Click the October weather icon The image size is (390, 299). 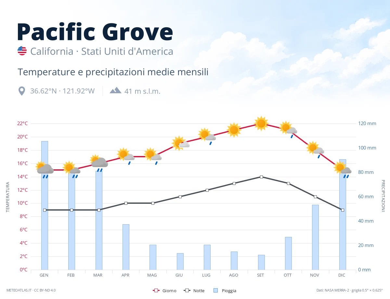(x=288, y=130)
